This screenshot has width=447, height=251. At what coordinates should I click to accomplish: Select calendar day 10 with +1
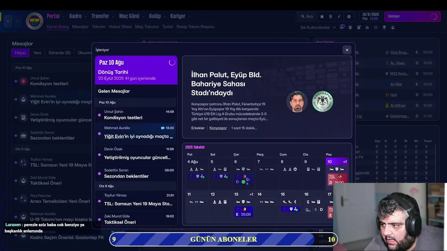click(x=337, y=162)
